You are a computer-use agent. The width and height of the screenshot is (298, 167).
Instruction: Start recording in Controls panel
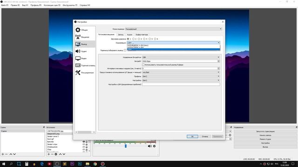pyautogui.click(x=265, y=135)
